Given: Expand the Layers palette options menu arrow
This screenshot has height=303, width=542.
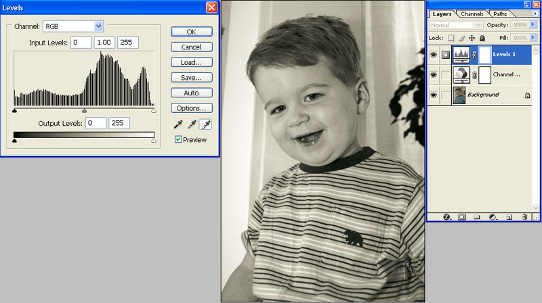Looking at the screenshot, I should point(535,14).
